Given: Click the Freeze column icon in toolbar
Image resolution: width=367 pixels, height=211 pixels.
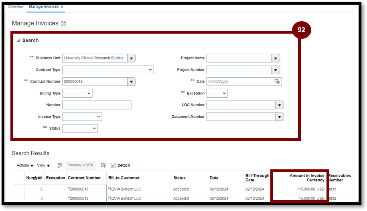Looking at the screenshot, I should click(x=60, y=165).
